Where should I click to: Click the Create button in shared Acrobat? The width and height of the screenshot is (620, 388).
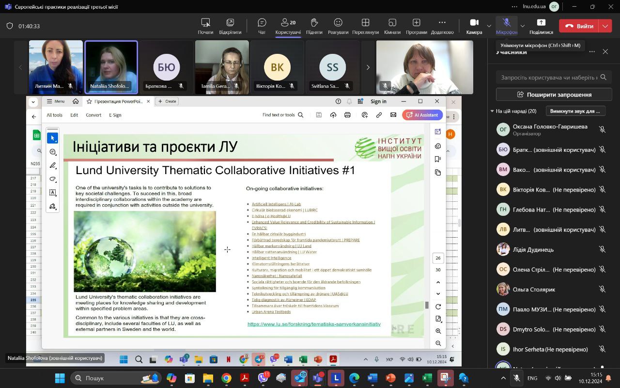pyautogui.click(x=167, y=101)
